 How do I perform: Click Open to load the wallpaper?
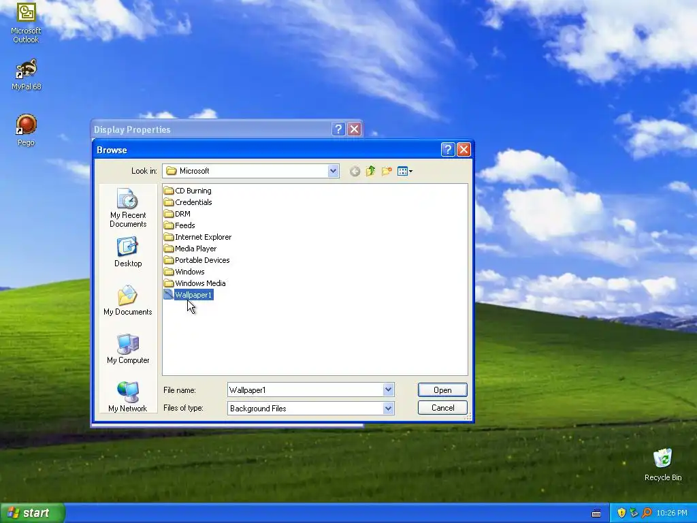(x=442, y=390)
